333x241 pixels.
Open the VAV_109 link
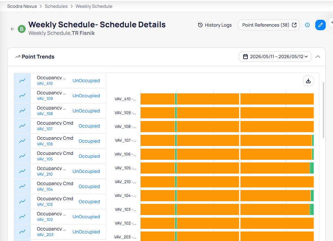point(45,99)
